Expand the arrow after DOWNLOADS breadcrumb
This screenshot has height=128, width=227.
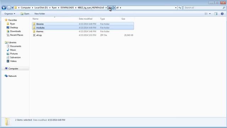point(76,8)
